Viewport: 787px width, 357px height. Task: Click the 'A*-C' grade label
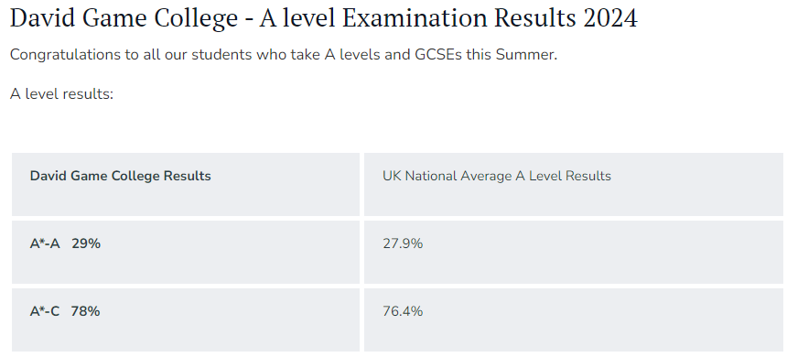pyautogui.click(x=45, y=311)
